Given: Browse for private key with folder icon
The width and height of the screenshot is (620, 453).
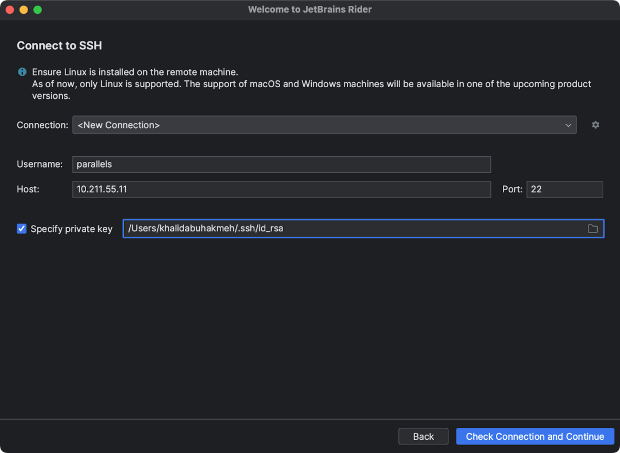Looking at the screenshot, I should pyautogui.click(x=592, y=229).
